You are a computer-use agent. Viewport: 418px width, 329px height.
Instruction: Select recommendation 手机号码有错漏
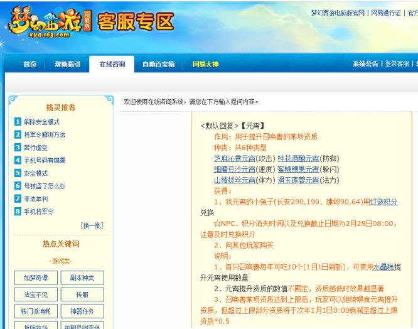[45, 160]
